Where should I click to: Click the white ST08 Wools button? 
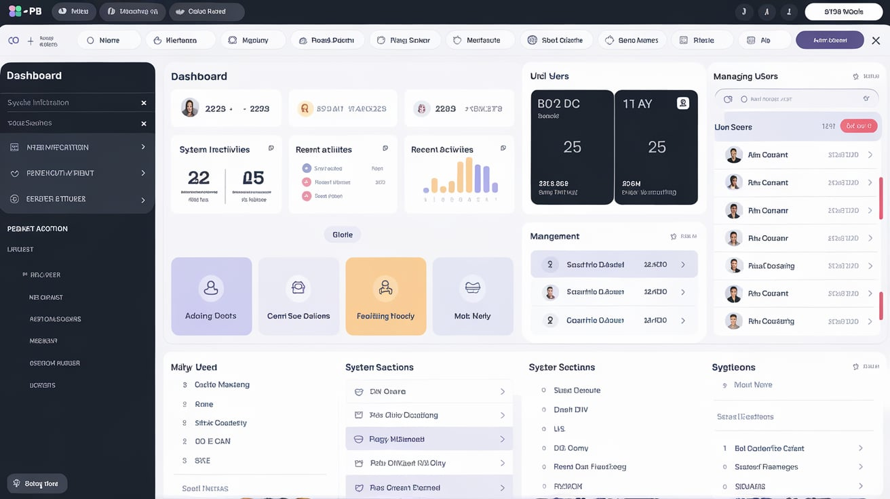pos(844,12)
